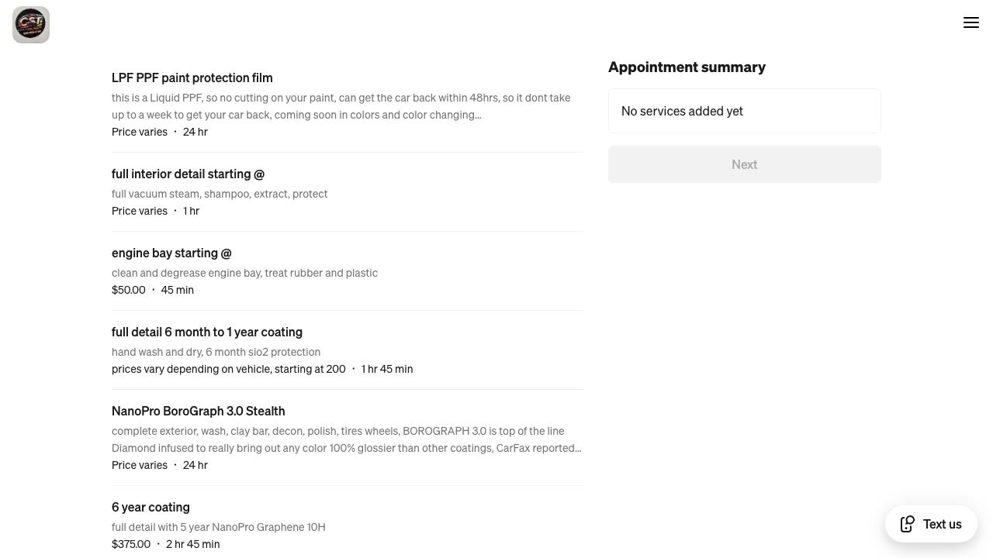Screen dimensions: 993x558
Task: Pick full detail 6 month to 1 year coating
Action: pyautogui.click(x=207, y=332)
